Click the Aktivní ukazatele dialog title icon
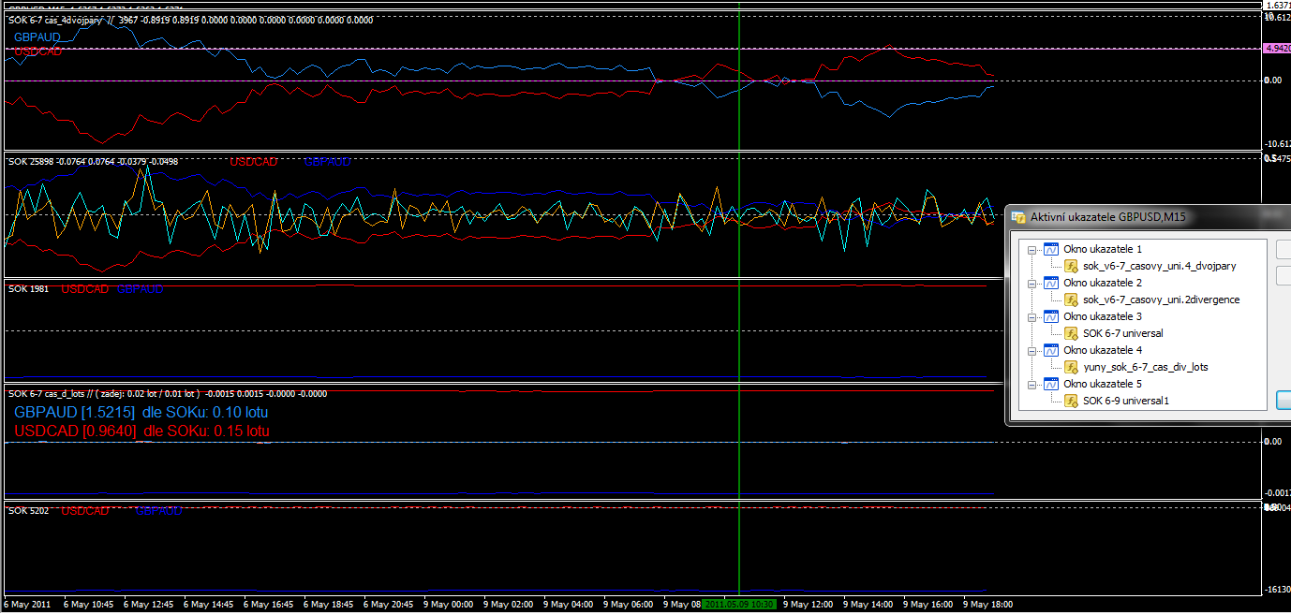 click(x=1018, y=217)
